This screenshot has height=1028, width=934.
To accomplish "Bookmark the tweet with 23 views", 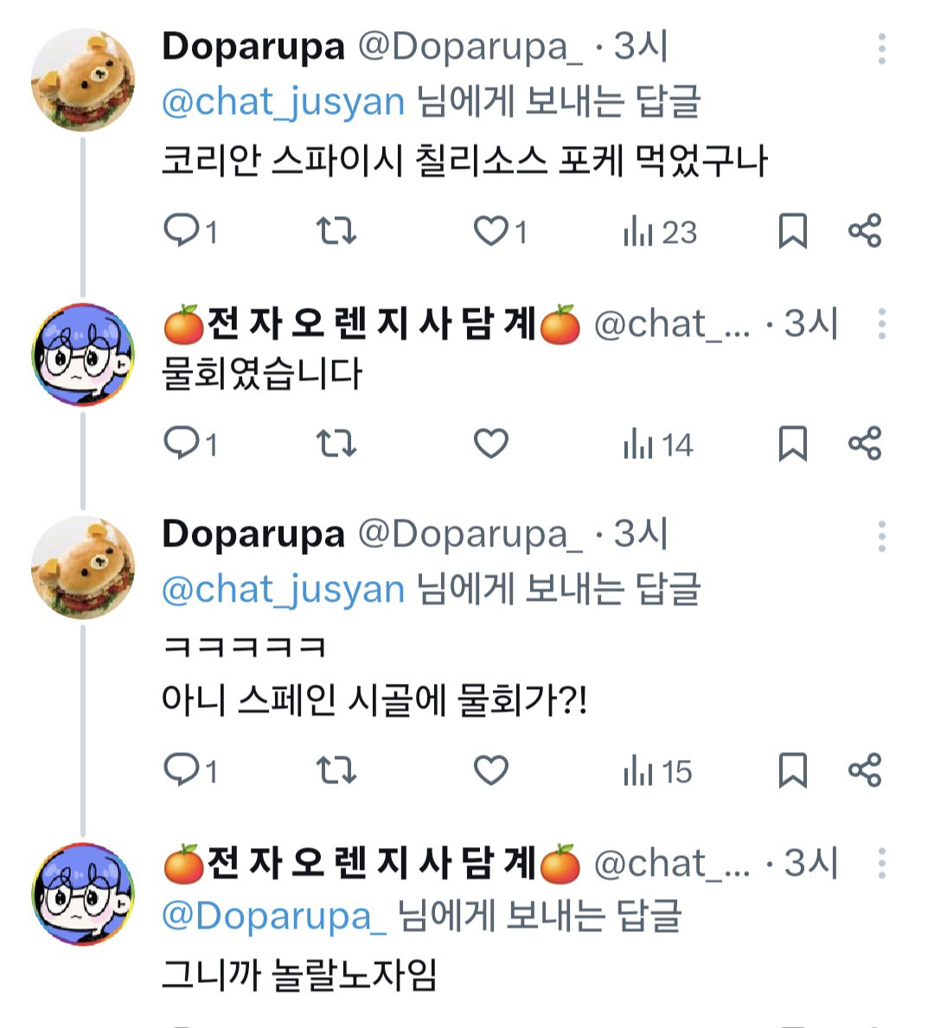I will point(792,231).
